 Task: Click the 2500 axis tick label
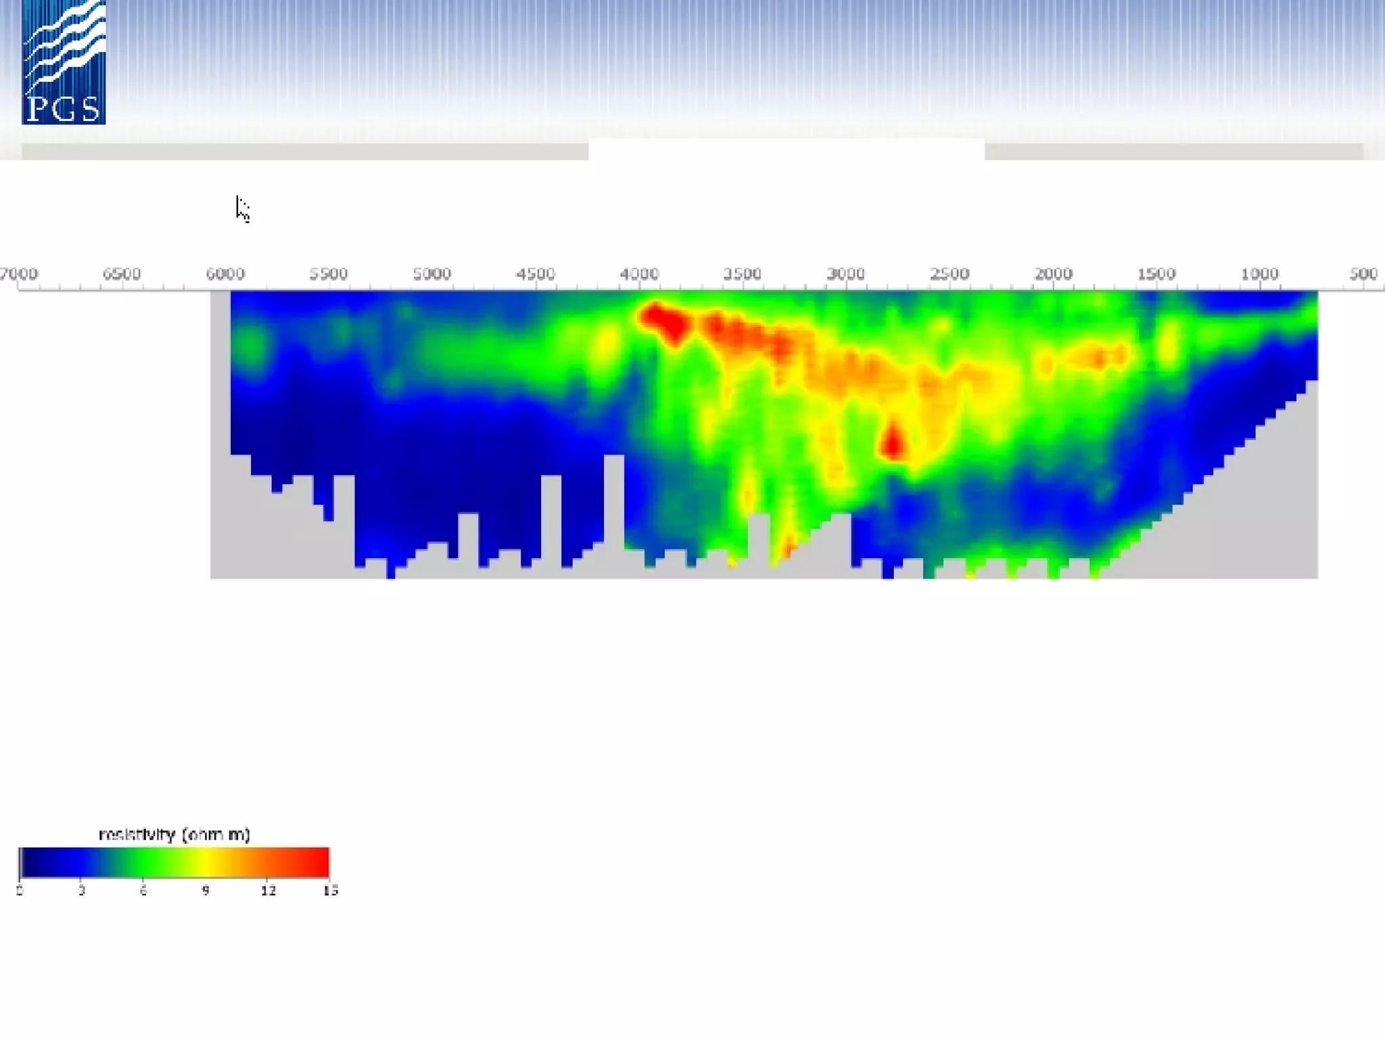coord(949,274)
